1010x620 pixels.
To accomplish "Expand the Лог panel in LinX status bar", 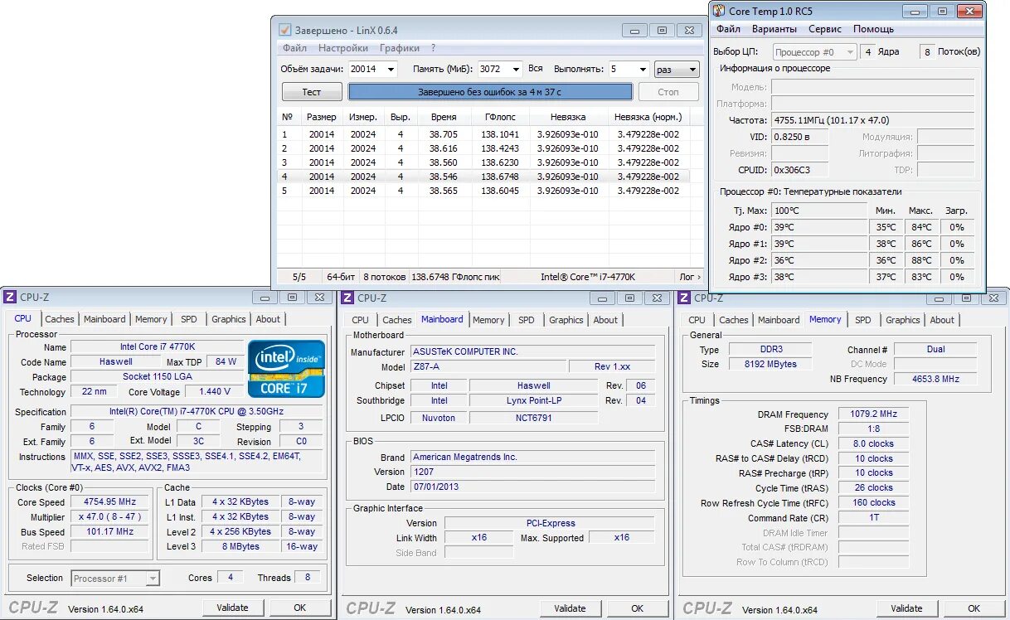I will point(691,277).
